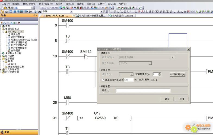
Task: Switch to the 软元件/缓冲存储器批量 tab
Action: [x=91, y=16]
